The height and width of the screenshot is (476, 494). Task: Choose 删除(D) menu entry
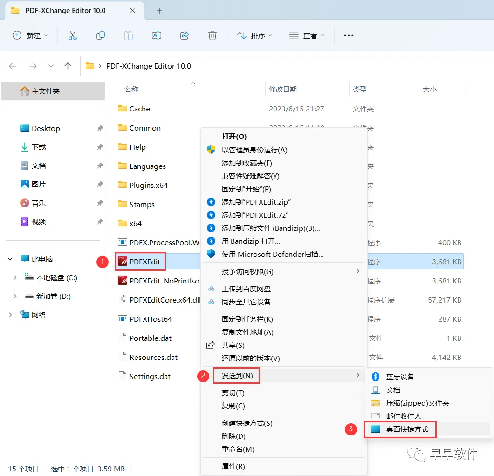coord(233,436)
